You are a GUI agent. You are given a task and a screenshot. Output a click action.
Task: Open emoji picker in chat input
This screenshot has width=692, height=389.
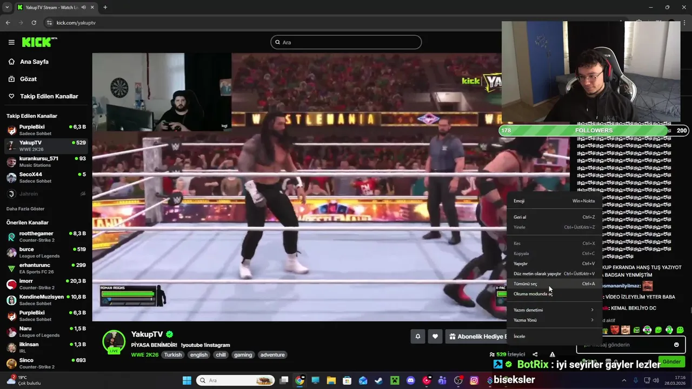(676, 345)
